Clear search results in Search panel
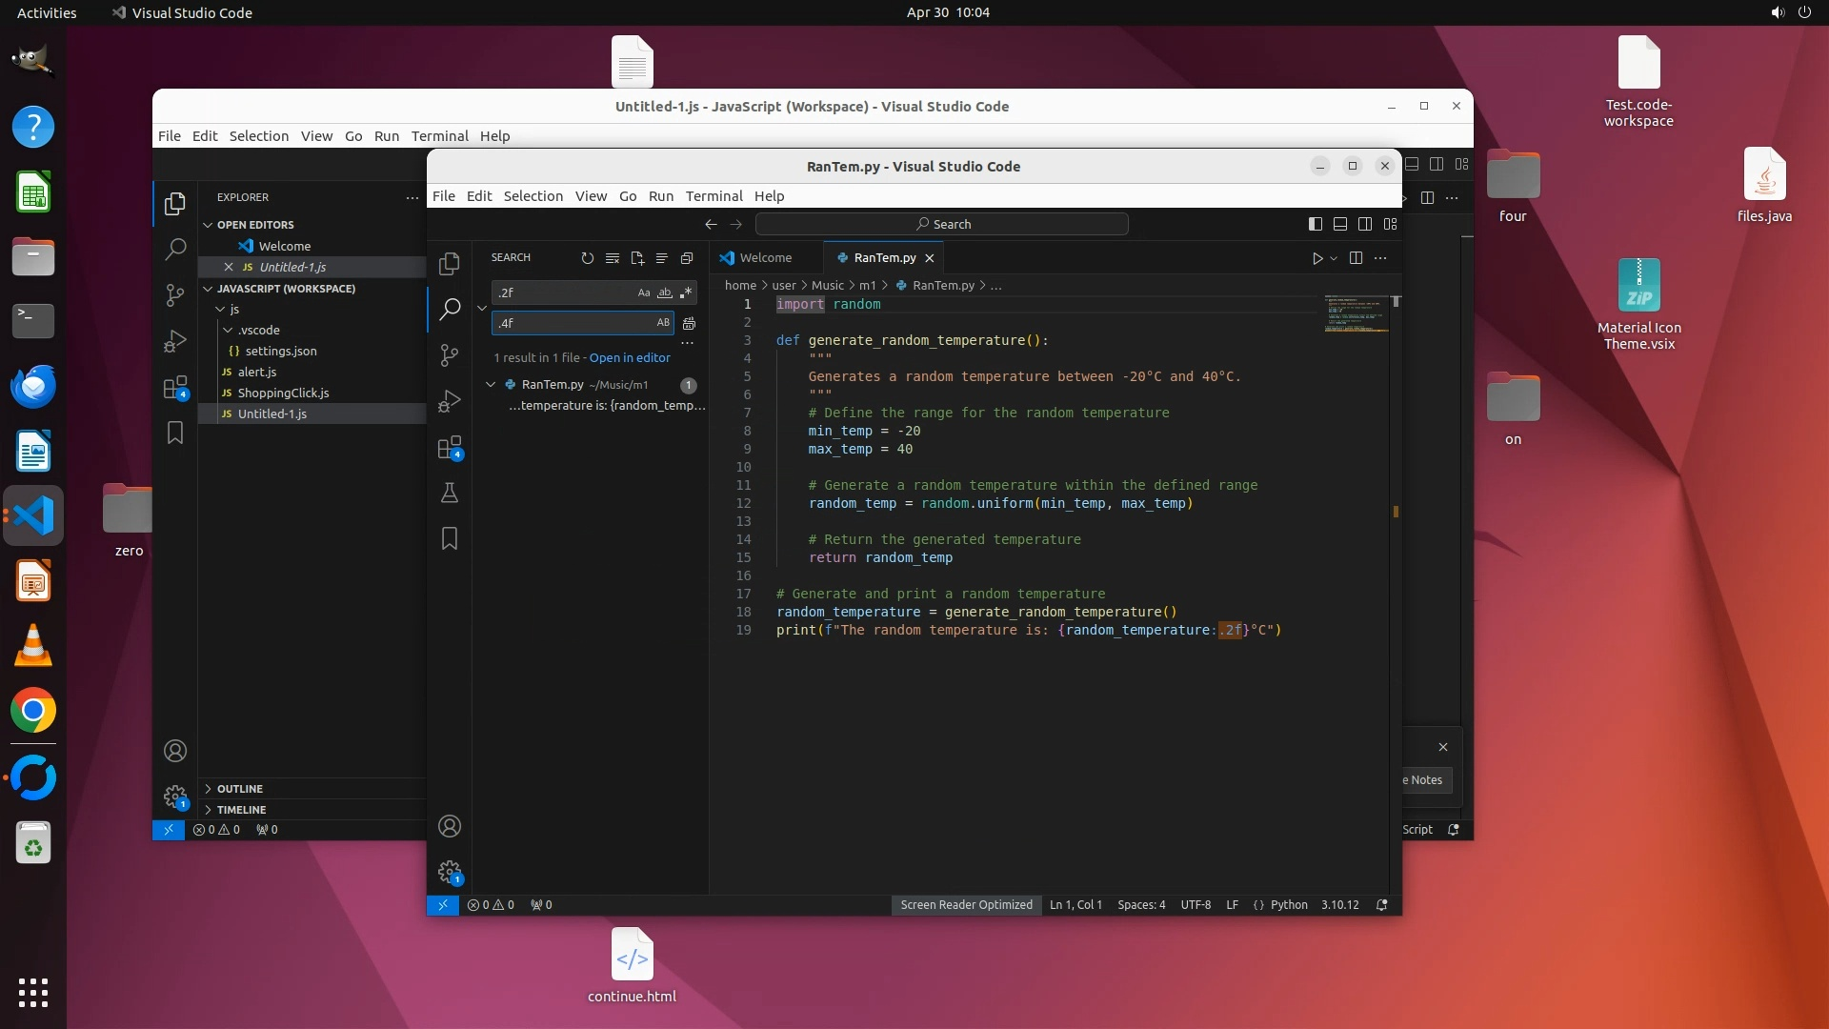 click(612, 258)
